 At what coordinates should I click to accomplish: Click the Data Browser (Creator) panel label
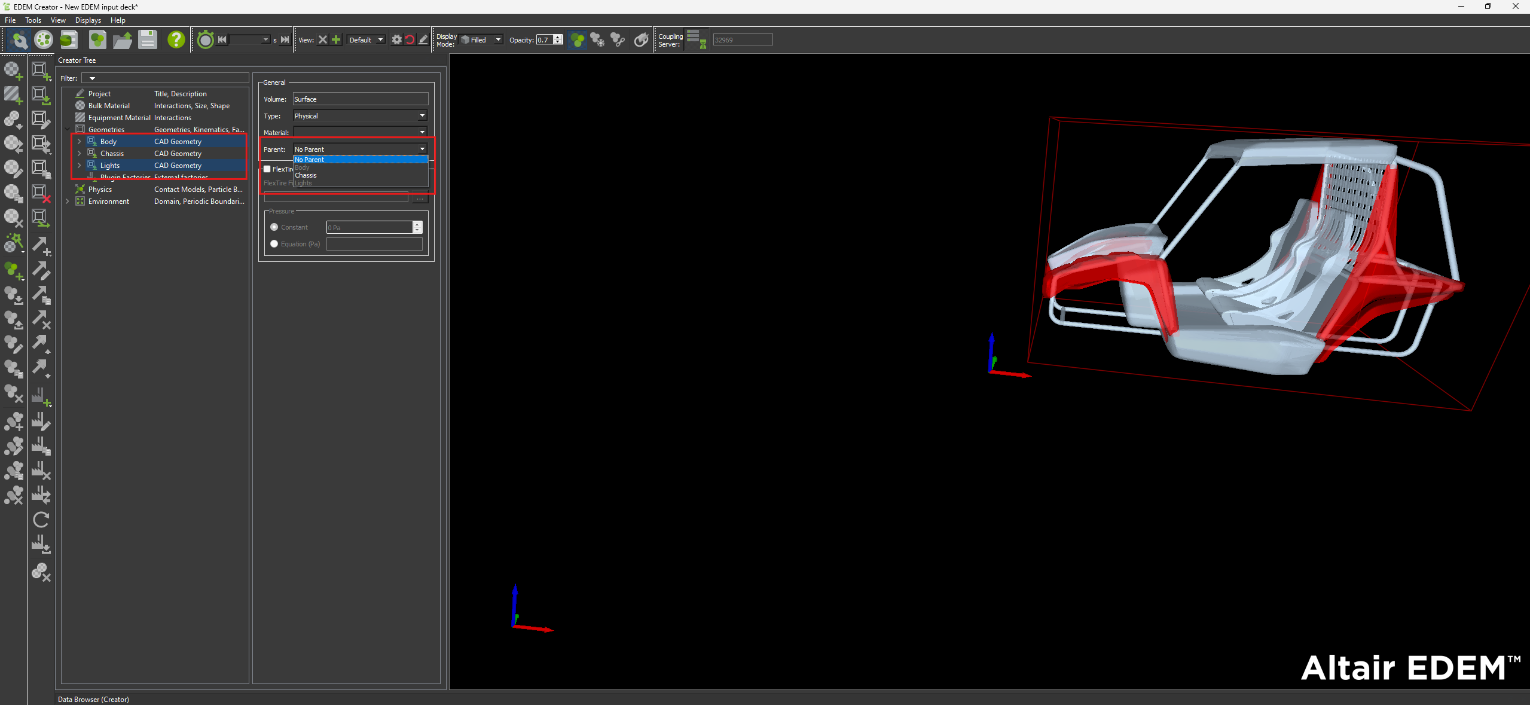click(93, 699)
